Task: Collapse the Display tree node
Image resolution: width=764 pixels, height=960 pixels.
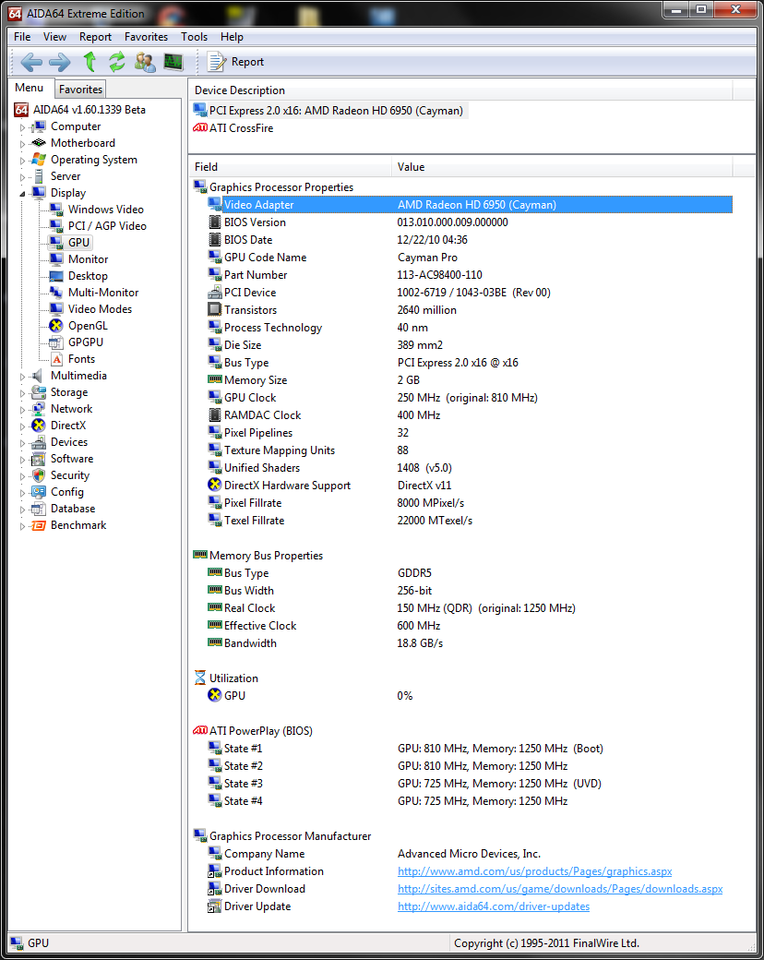Action: point(23,194)
